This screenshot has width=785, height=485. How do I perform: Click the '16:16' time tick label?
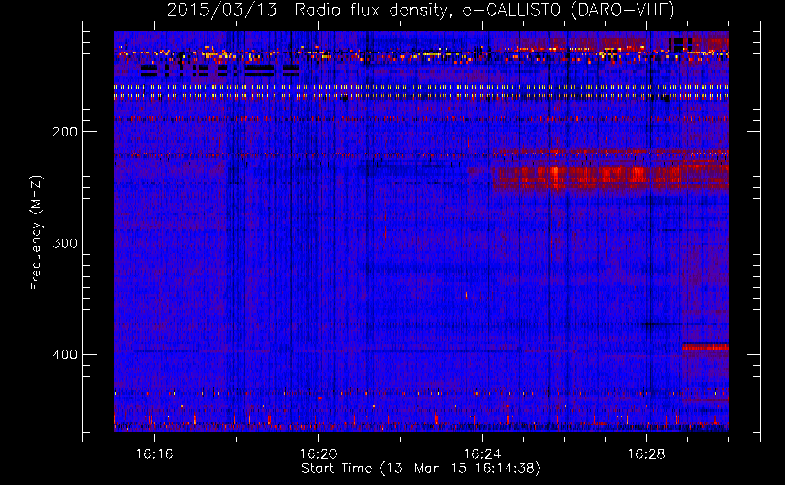pyautogui.click(x=154, y=454)
